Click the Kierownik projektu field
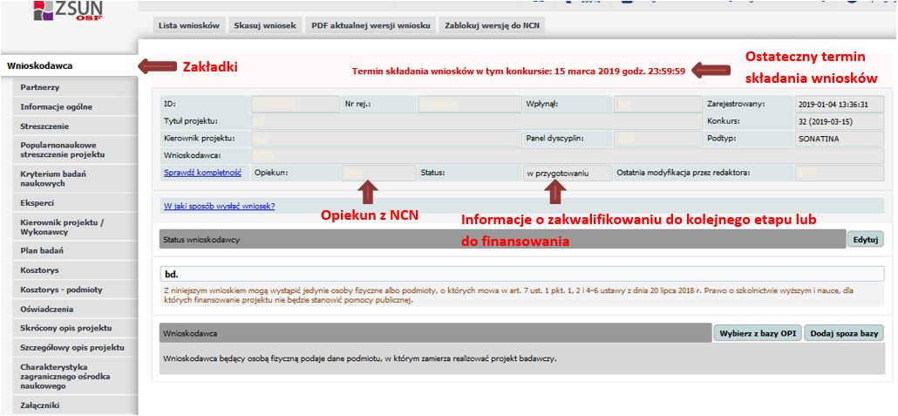 pyautogui.click(x=386, y=139)
